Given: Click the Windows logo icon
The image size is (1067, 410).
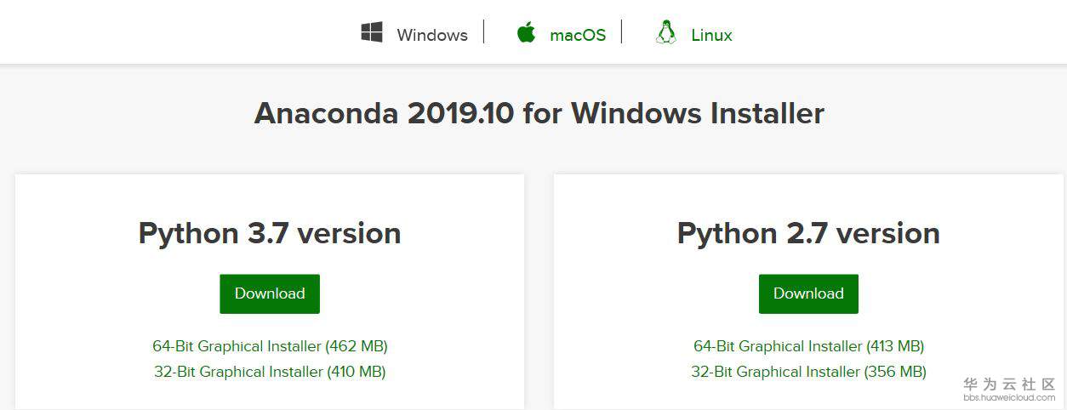Looking at the screenshot, I should (371, 34).
